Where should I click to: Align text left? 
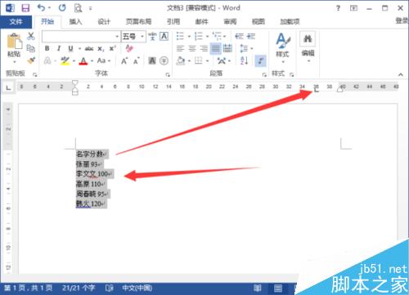point(180,48)
